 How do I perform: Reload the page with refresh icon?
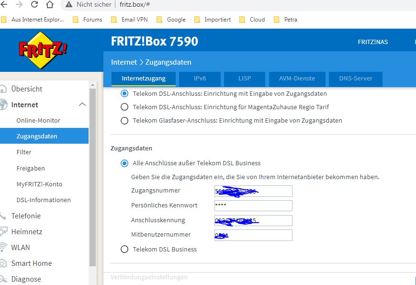pos(34,4)
